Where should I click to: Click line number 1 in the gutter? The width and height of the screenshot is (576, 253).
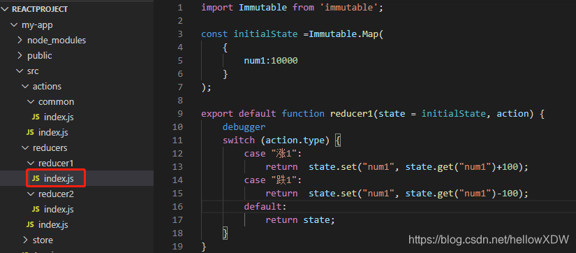(x=179, y=8)
